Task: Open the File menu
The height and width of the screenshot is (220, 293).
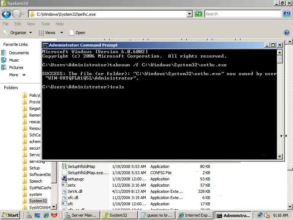Action: click(x=5, y=24)
